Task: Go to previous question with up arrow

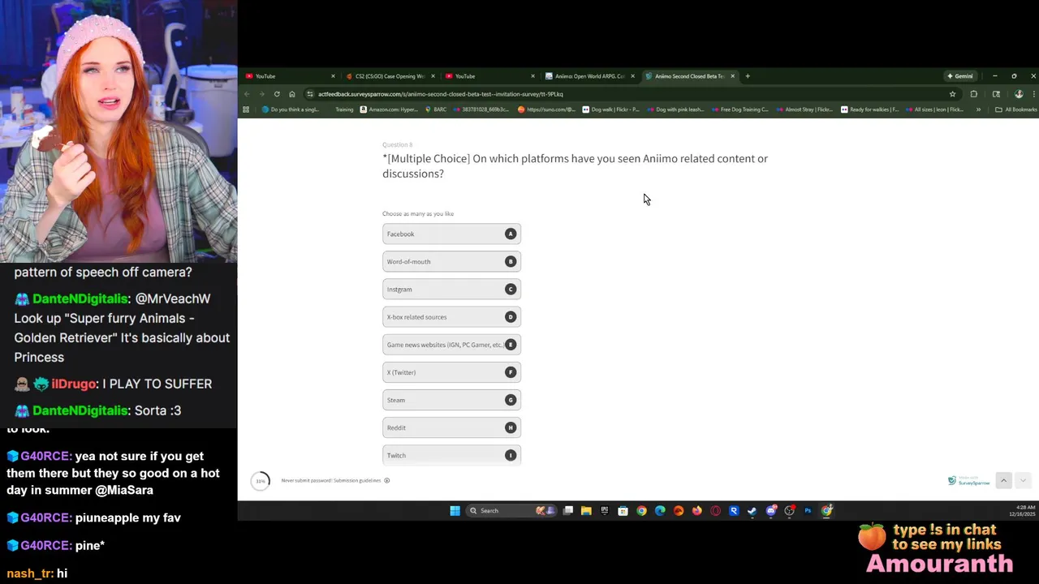Action: pos(1003,480)
